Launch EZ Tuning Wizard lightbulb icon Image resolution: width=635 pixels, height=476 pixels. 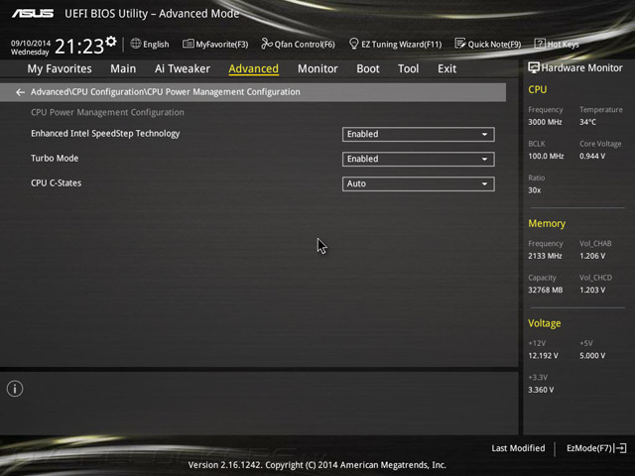click(353, 44)
